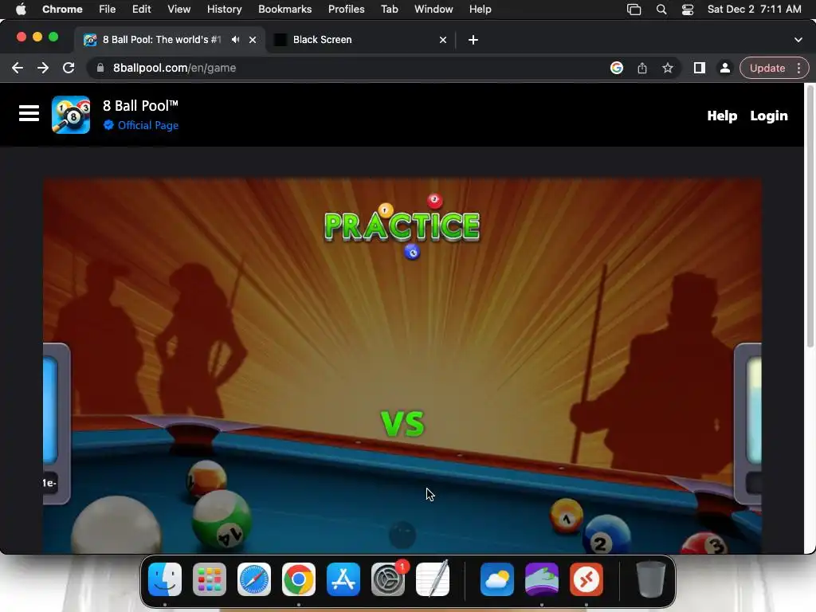Open the Profiles menu

346,9
